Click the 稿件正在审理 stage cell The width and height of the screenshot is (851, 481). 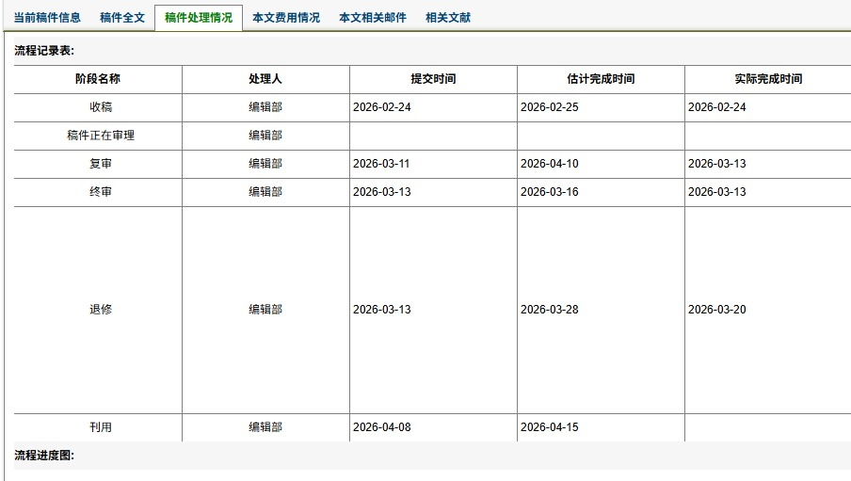101,136
